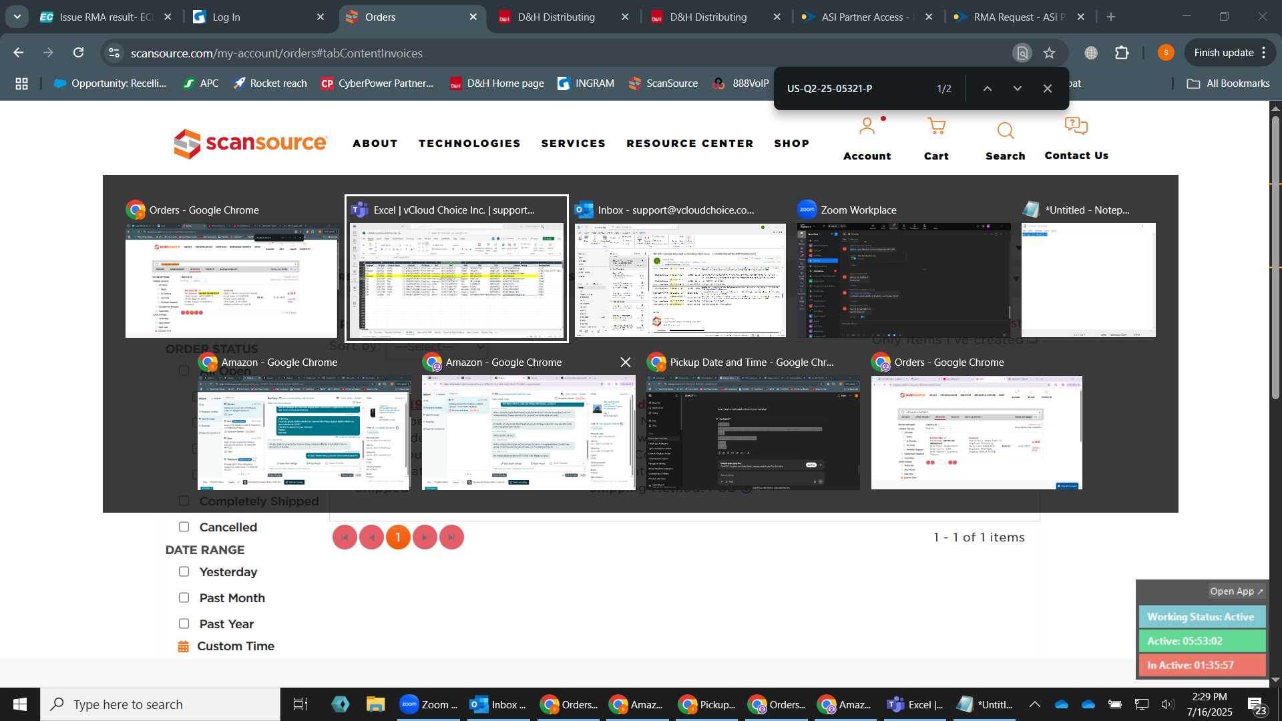Expand the Chrome tab search dropdown
The width and height of the screenshot is (1282, 721).
pos(17,17)
